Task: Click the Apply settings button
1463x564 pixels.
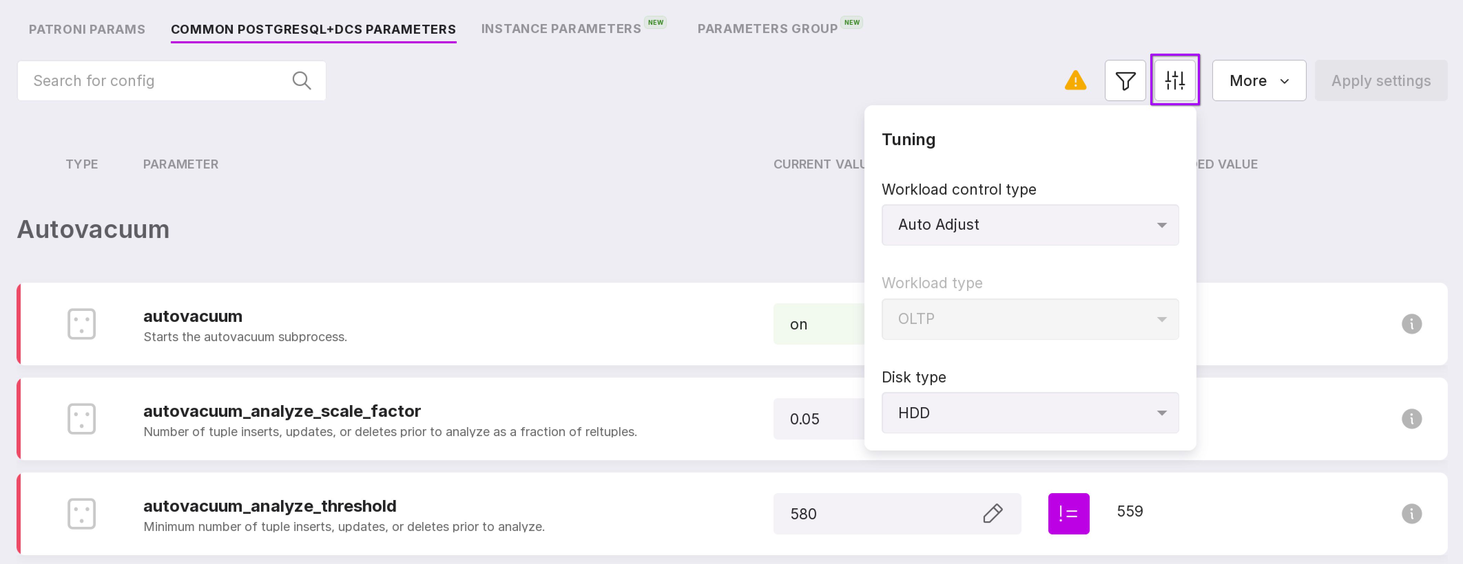Action: point(1380,81)
